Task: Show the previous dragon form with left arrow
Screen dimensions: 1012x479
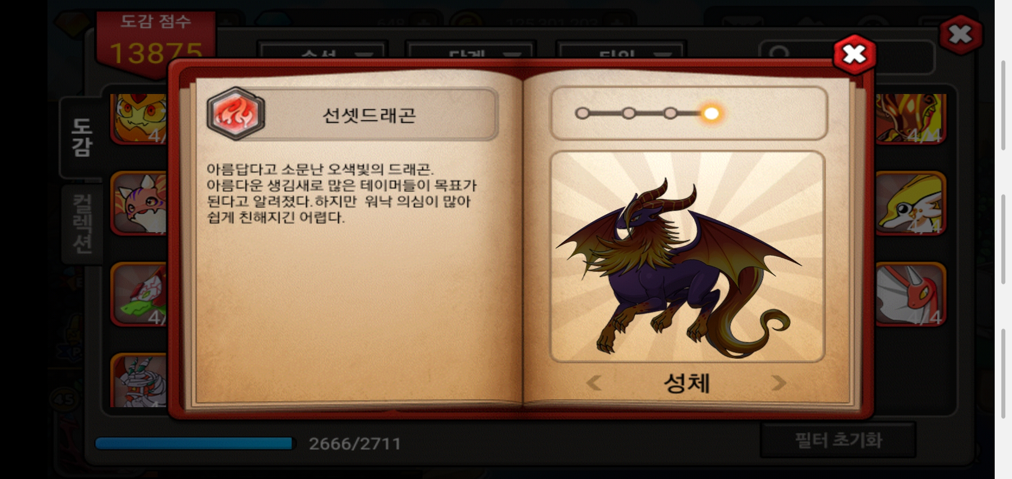Action: (593, 383)
